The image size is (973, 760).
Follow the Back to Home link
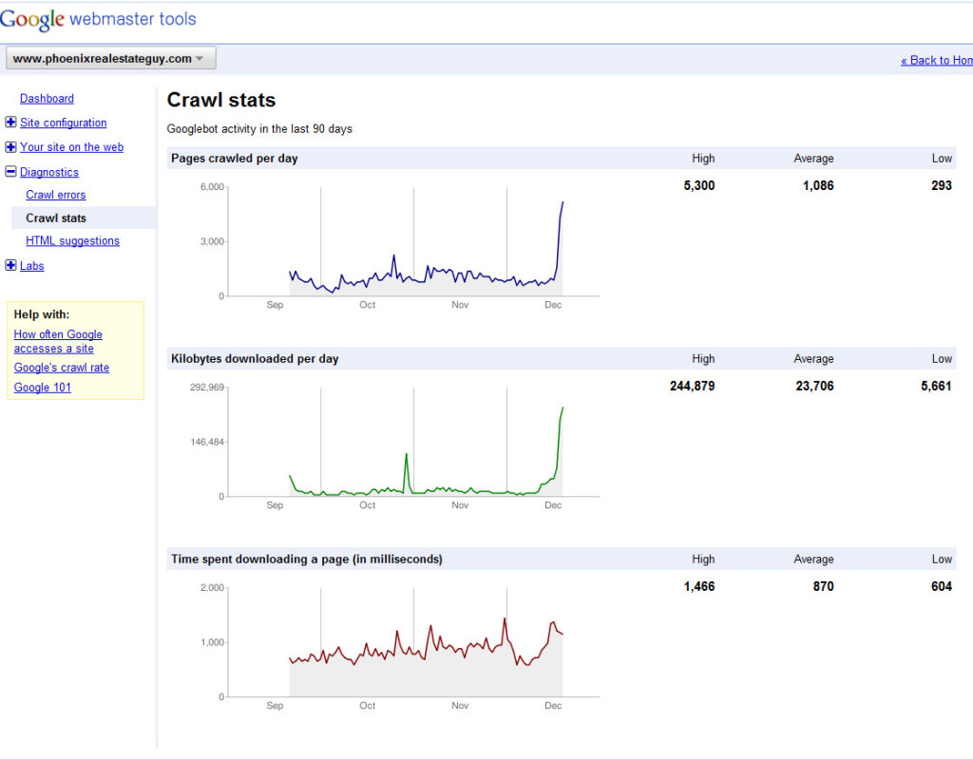[x=936, y=60]
